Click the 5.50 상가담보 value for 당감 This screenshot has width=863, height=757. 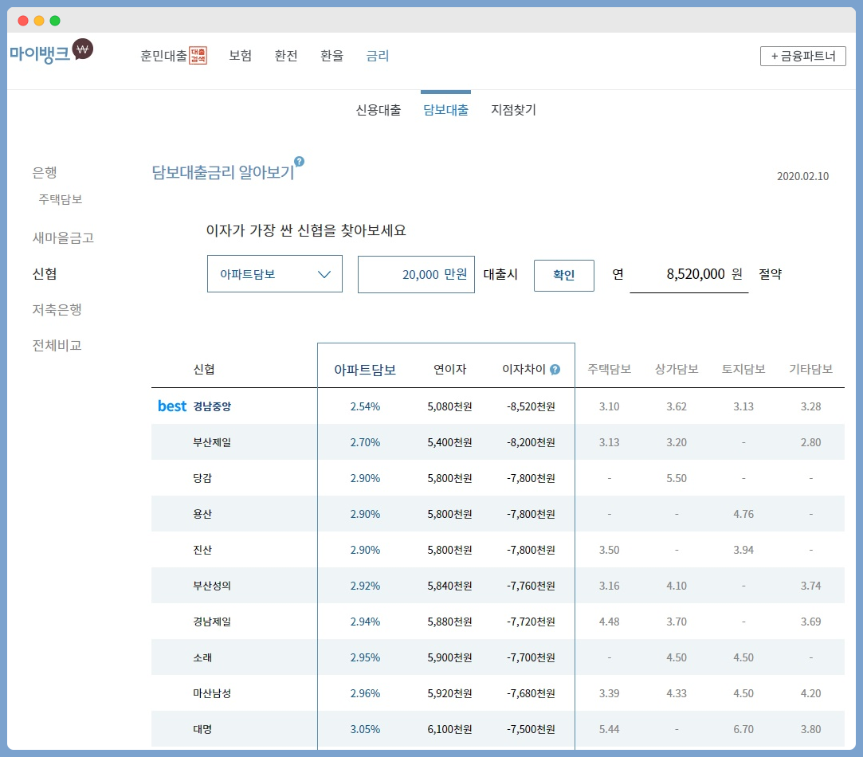[x=677, y=478]
